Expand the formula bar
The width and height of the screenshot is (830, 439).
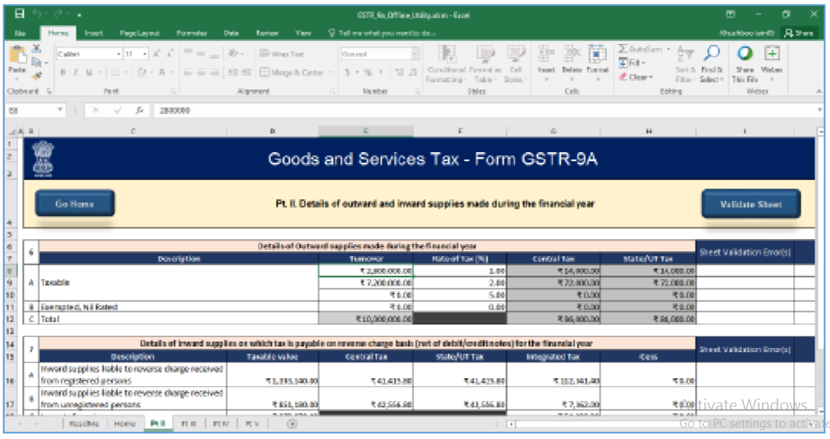pyautogui.click(x=820, y=110)
